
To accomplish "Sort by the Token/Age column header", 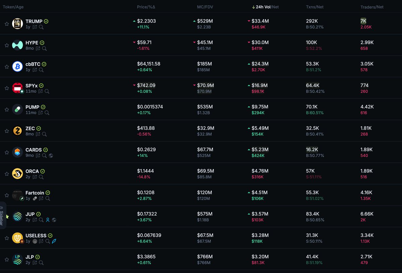I will [x=13, y=7].
